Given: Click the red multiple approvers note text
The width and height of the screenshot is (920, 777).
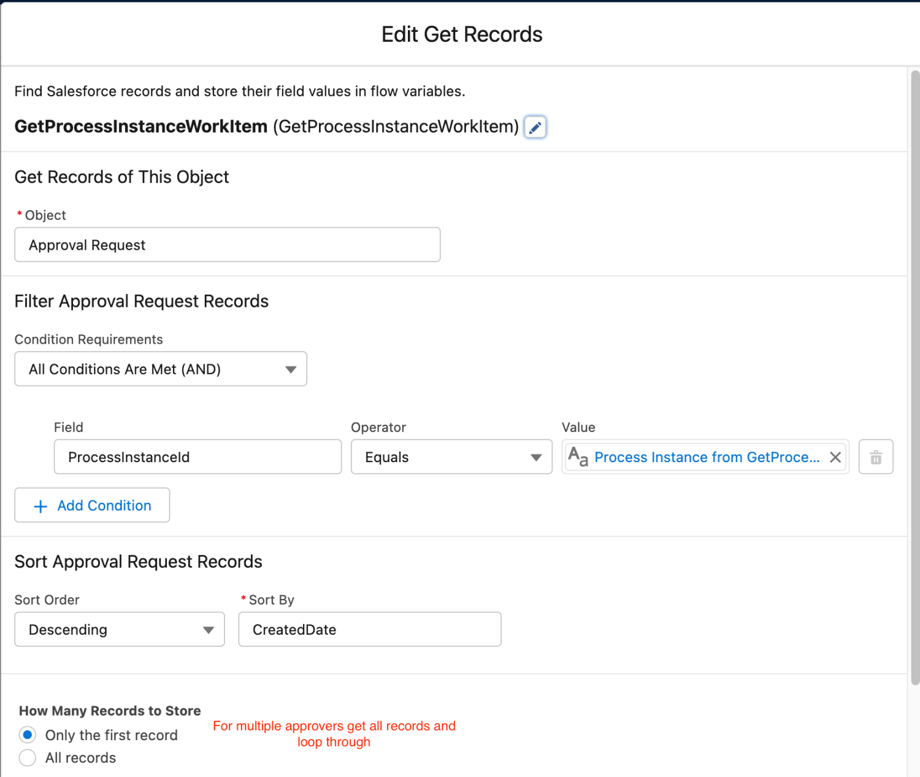Looking at the screenshot, I should coord(334,734).
